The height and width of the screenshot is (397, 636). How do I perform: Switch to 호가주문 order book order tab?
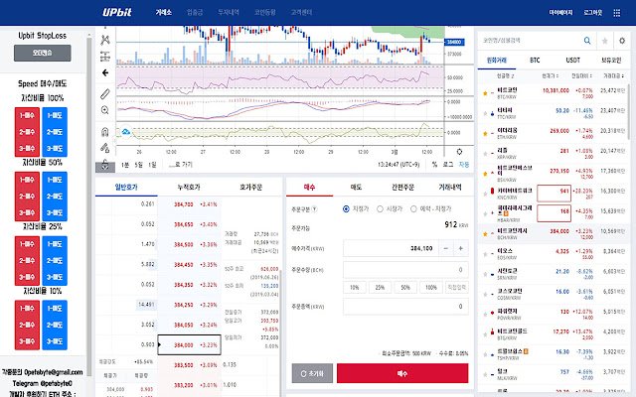point(250,188)
